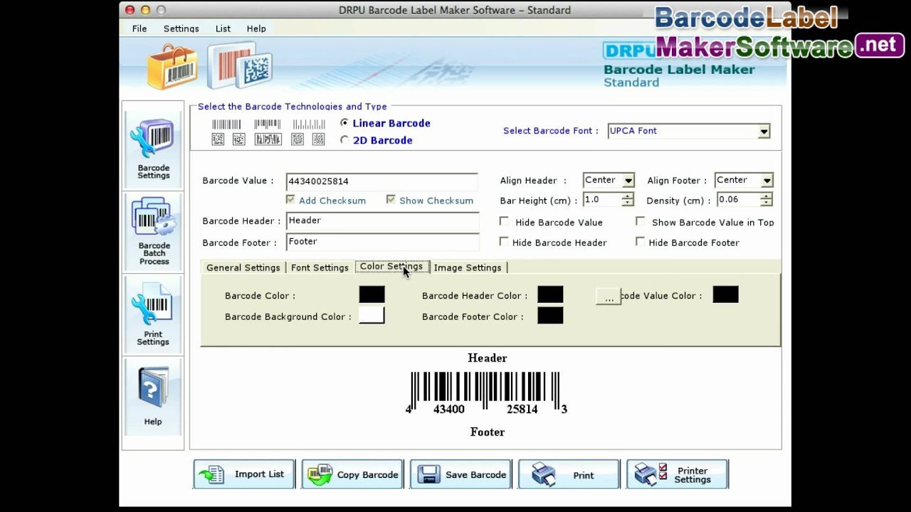The width and height of the screenshot is (911, 512).
Task: Enable Hide Barcode Footer checkbox
Action: point(641,242)
